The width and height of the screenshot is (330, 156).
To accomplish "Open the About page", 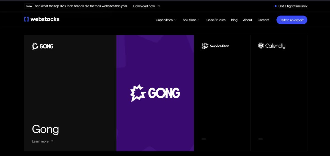I will click(x=248, y=20).
